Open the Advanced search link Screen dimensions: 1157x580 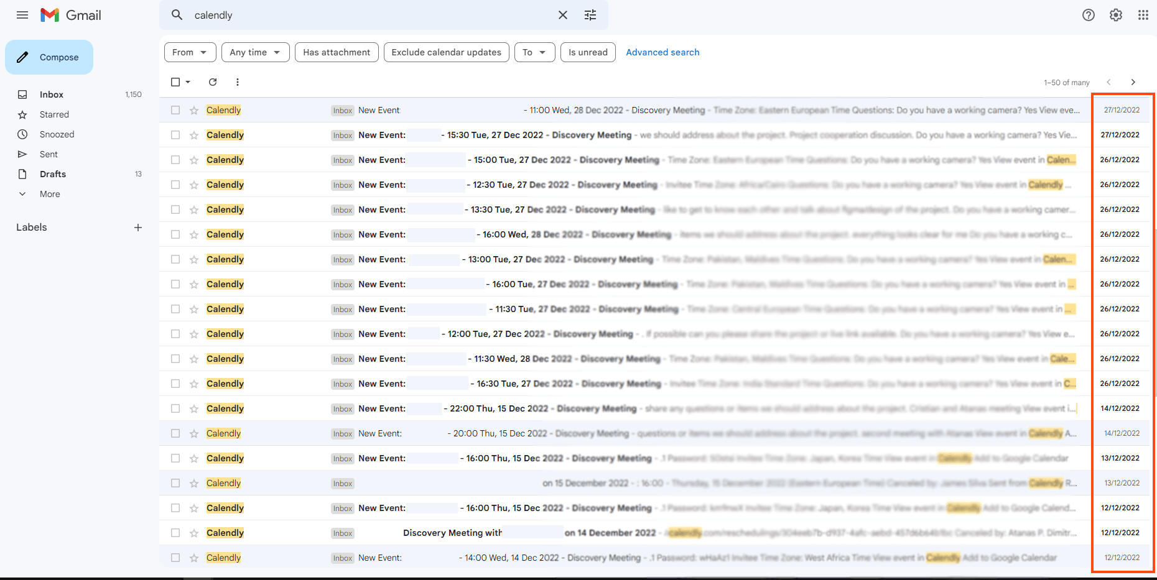coord(662,52)
